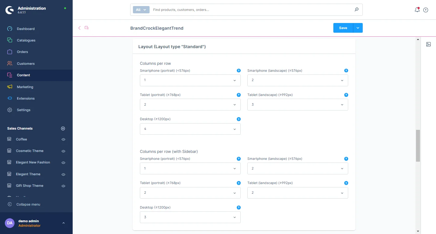Click the search magnifier icon
This screenshot has width=436, height=234.
click(x=356, y=10)
